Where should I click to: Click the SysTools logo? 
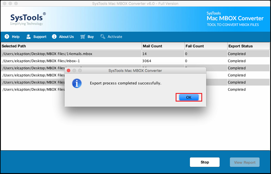point(28,19)
